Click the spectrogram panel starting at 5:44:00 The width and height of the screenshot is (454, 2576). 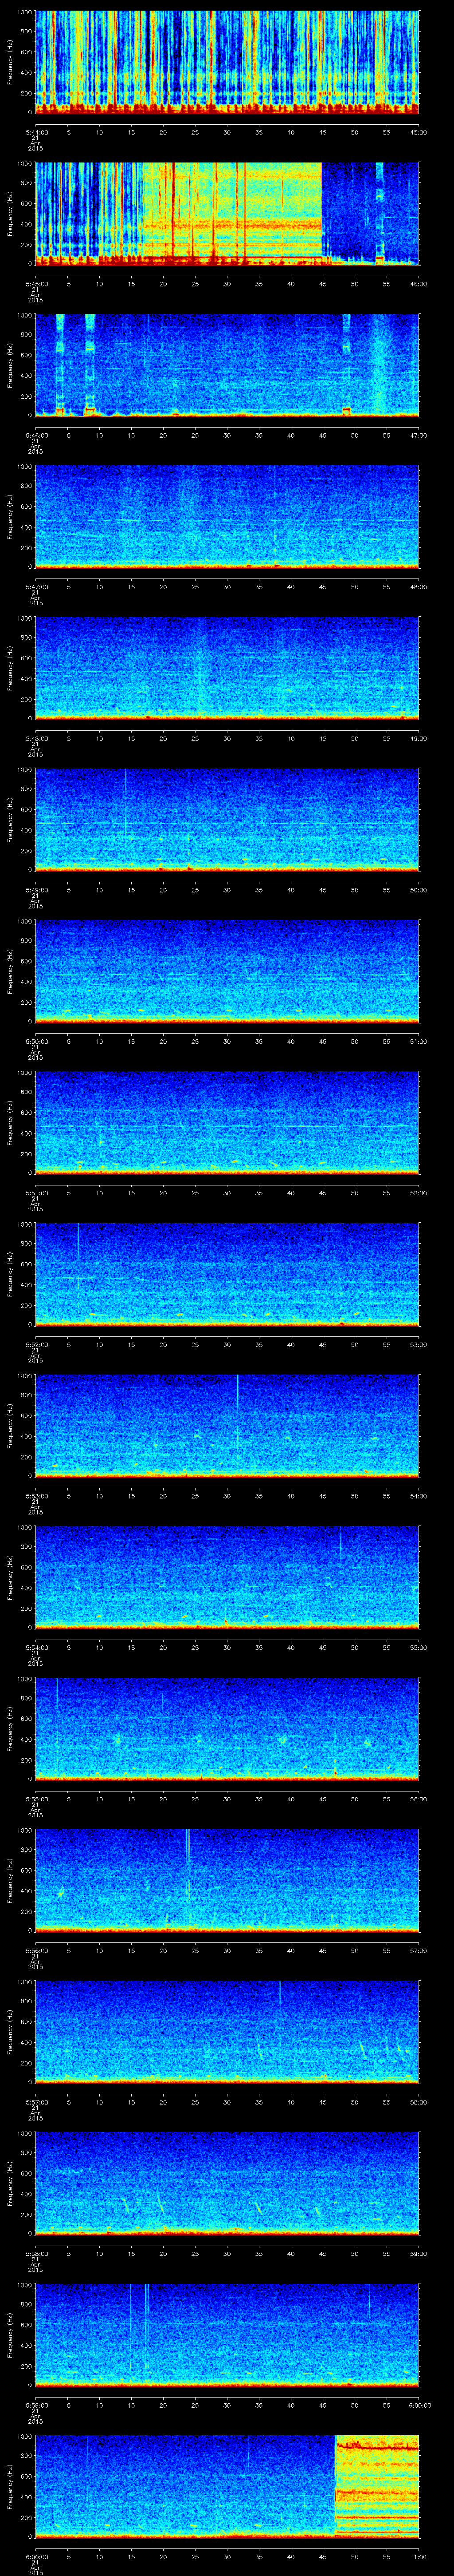(x=227, y=62)
